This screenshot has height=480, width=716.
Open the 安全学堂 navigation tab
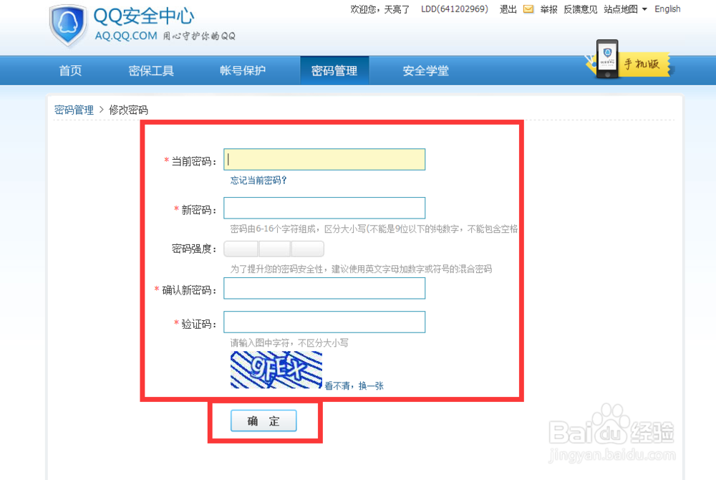(x=425, y=71)
